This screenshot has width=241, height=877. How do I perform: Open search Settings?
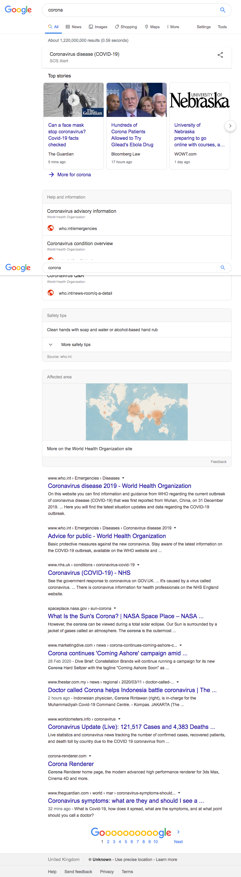pyautogui.click(x=204, y=27)
